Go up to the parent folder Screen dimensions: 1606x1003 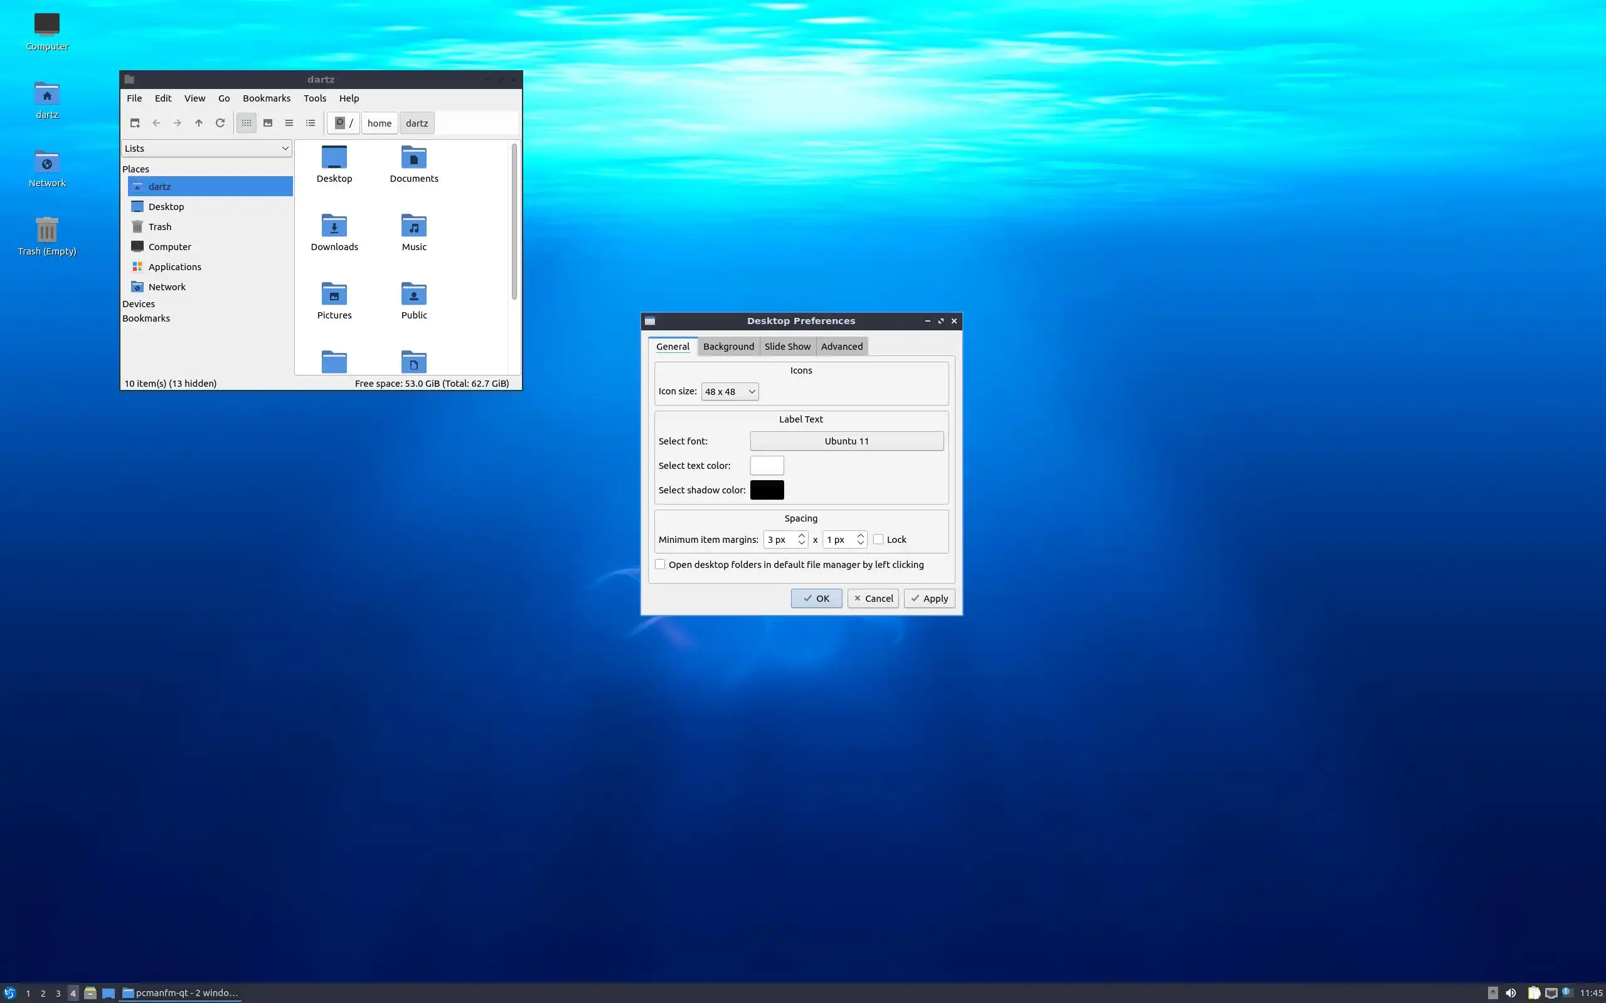pyautogui.click(x=198, y=123)
